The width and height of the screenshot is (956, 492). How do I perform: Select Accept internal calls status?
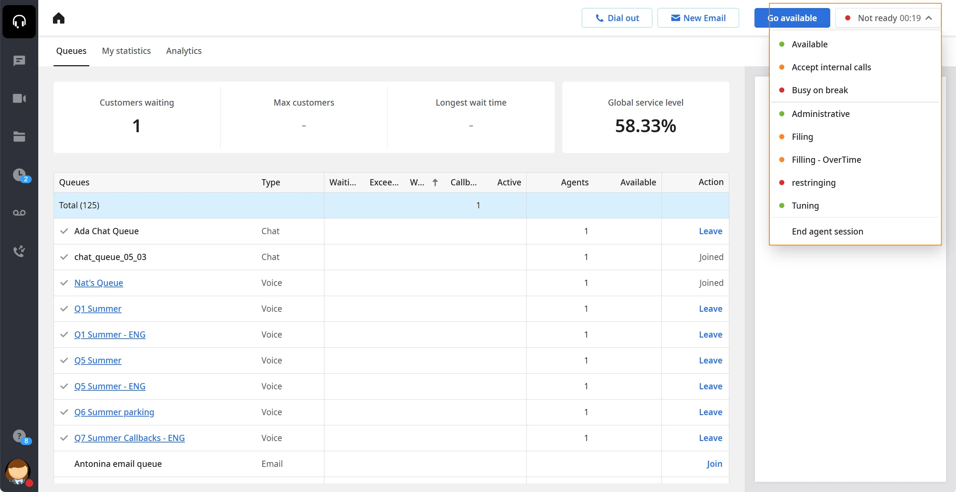click(855, 67)
